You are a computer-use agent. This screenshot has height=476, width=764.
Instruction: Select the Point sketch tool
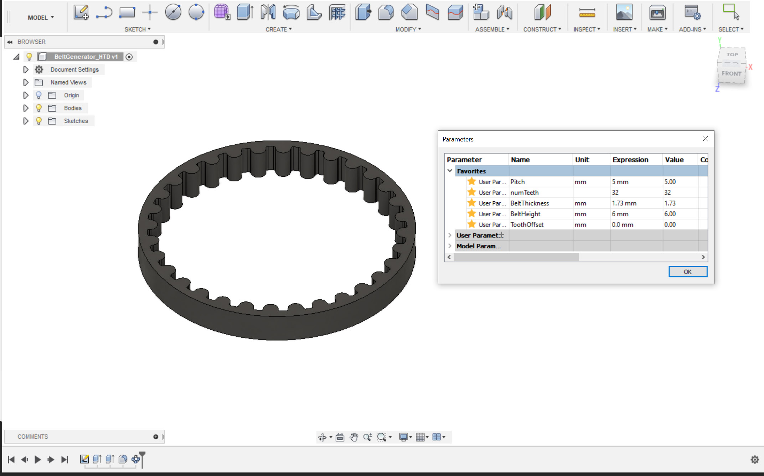(x=150, y=12)
